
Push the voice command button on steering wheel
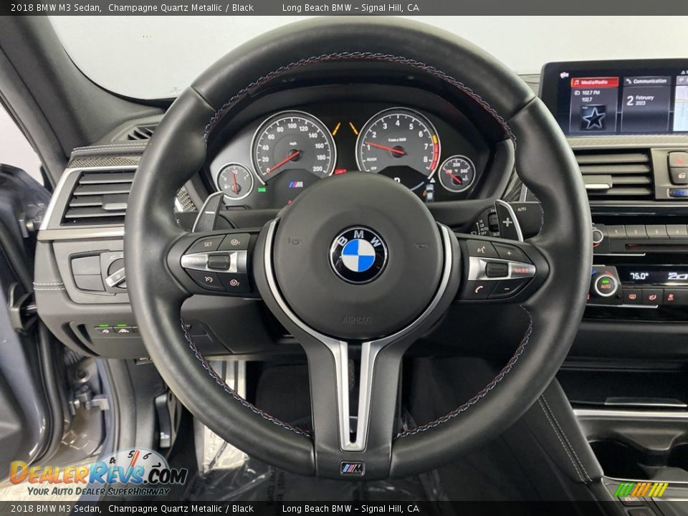pos(482,250)
